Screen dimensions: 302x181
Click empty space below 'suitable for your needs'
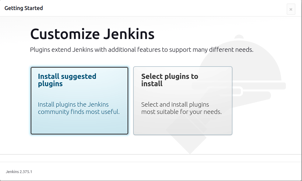coord(183,125)
